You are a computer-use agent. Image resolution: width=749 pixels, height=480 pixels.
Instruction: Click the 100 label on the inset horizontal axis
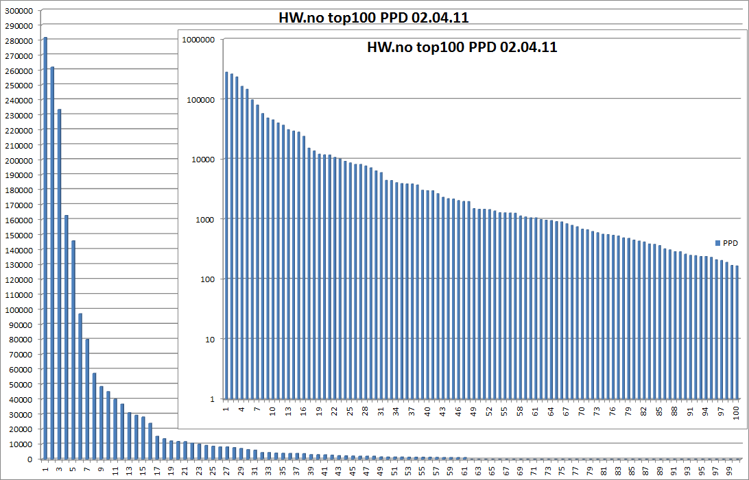(737, 413)
